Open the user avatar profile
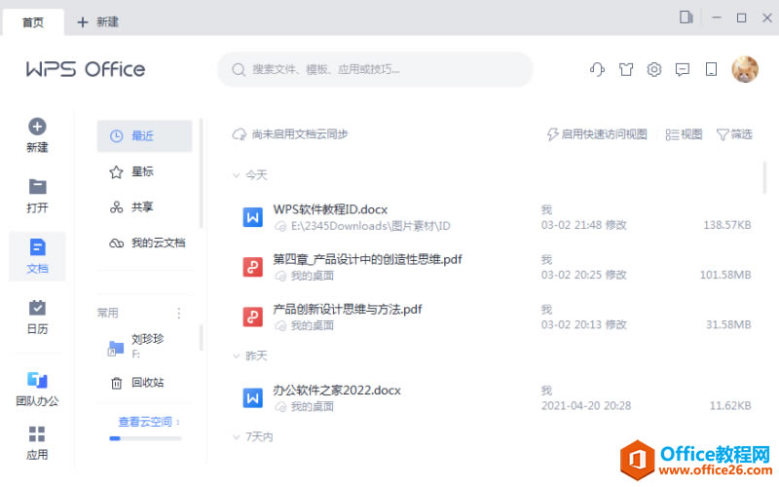The image size is (779, 487). pos(745,69)
